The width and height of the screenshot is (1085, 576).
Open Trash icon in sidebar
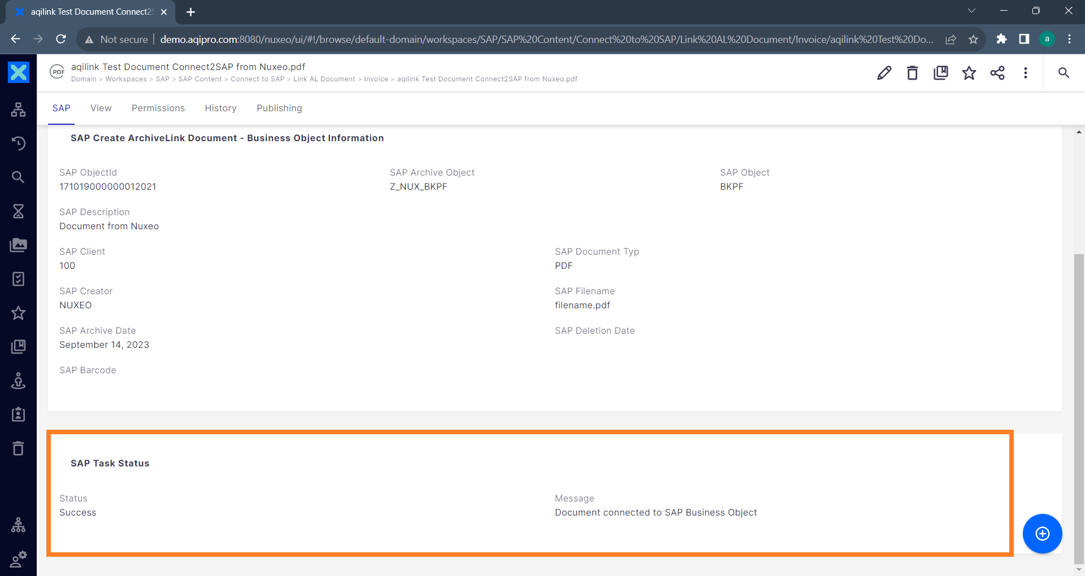click(x=18, y=448)
